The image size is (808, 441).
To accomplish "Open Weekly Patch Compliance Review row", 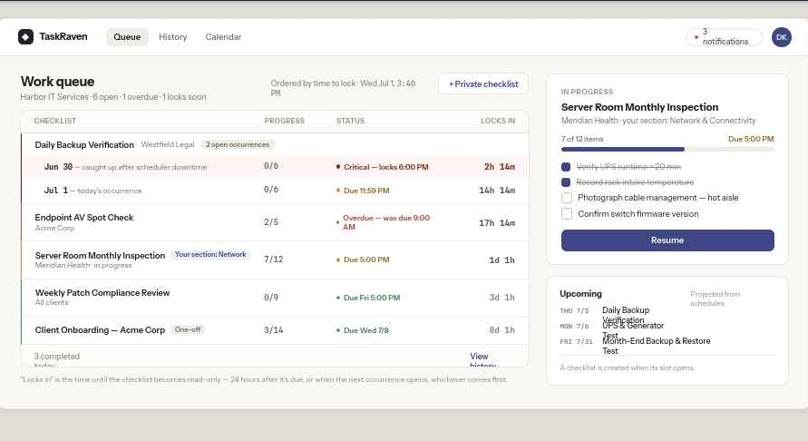I will [275, 297].
